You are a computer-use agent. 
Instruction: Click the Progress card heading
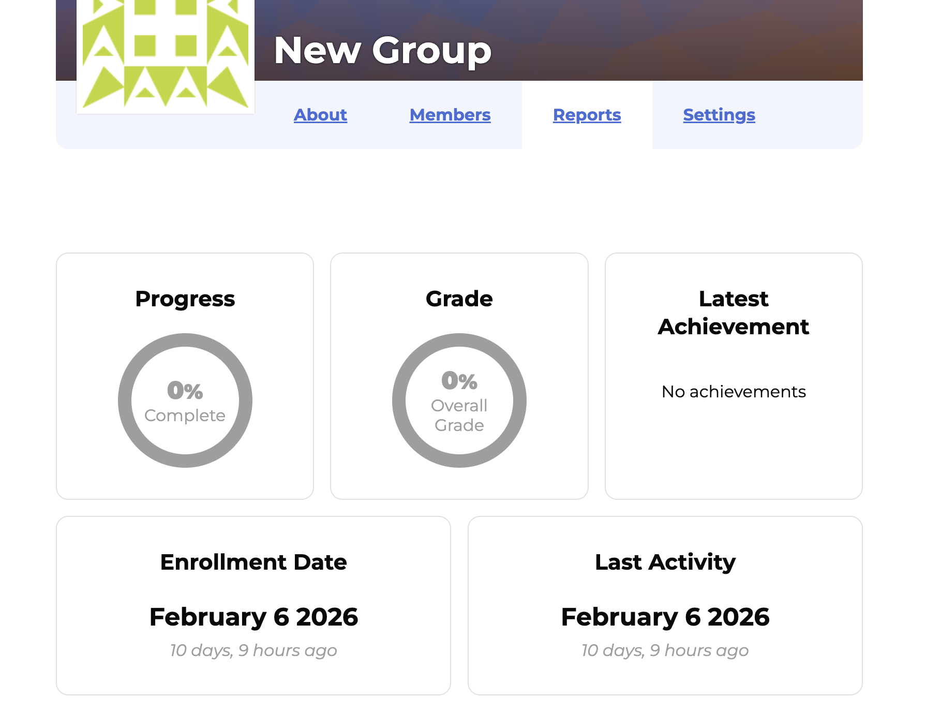point(185,299)
